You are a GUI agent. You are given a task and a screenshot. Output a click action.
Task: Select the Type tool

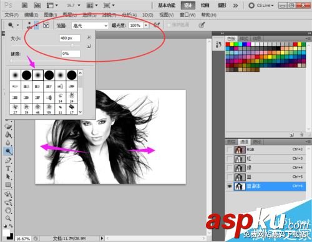[8, 168]
